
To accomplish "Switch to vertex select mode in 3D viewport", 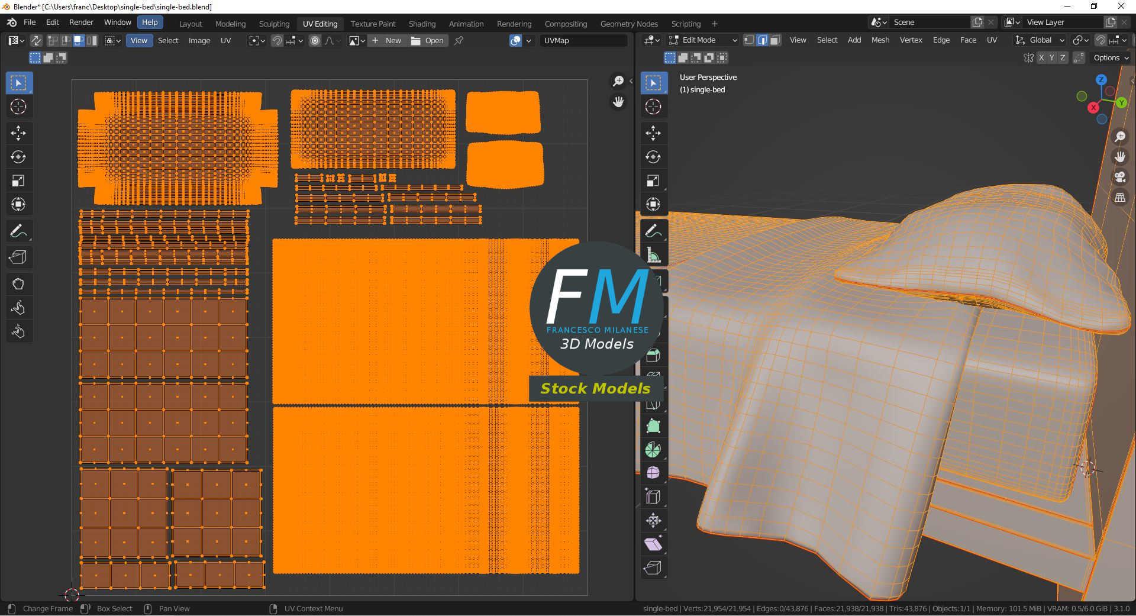I will click(749, 40).
